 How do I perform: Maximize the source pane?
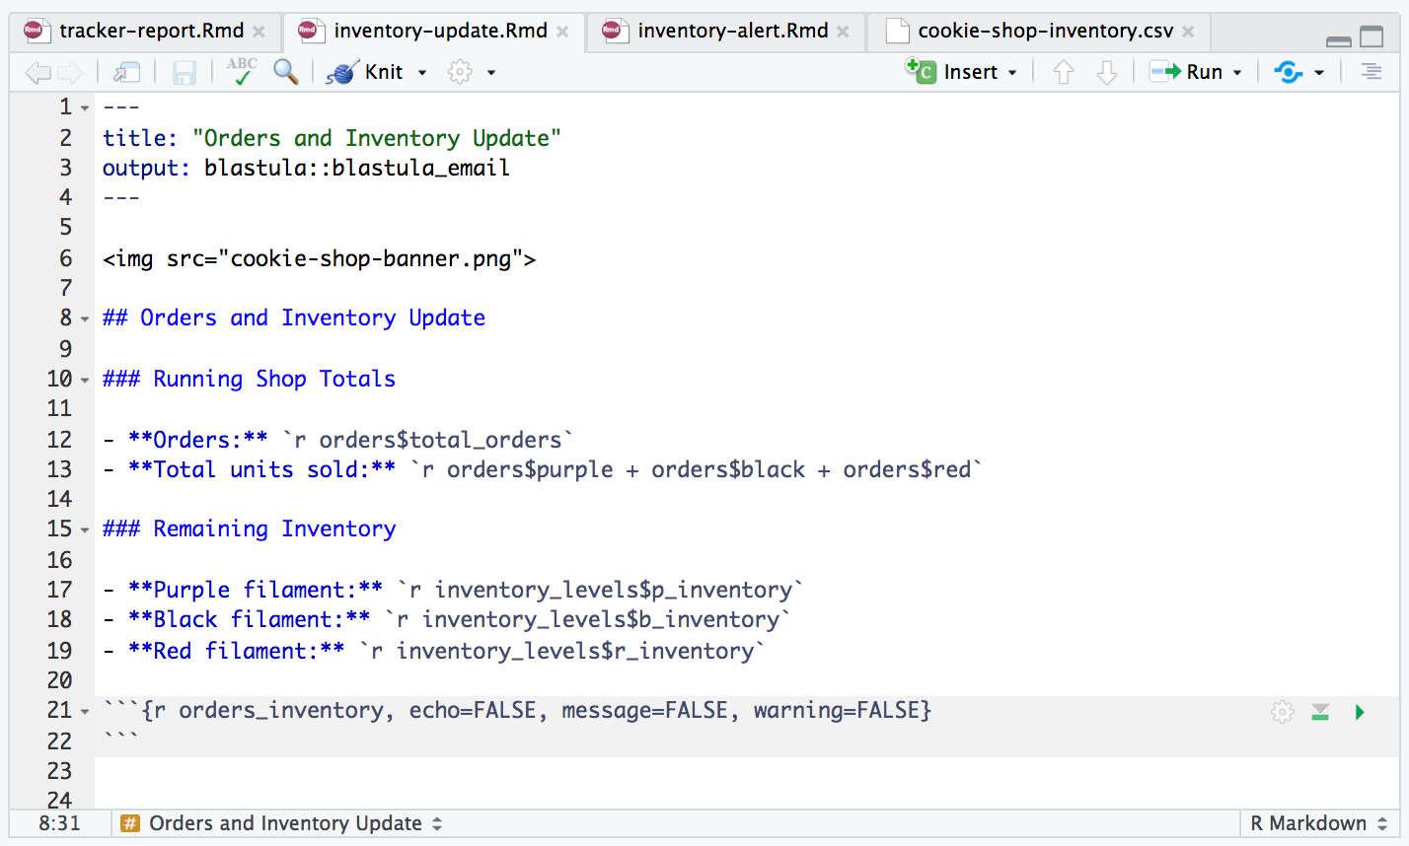point(1372,37)
